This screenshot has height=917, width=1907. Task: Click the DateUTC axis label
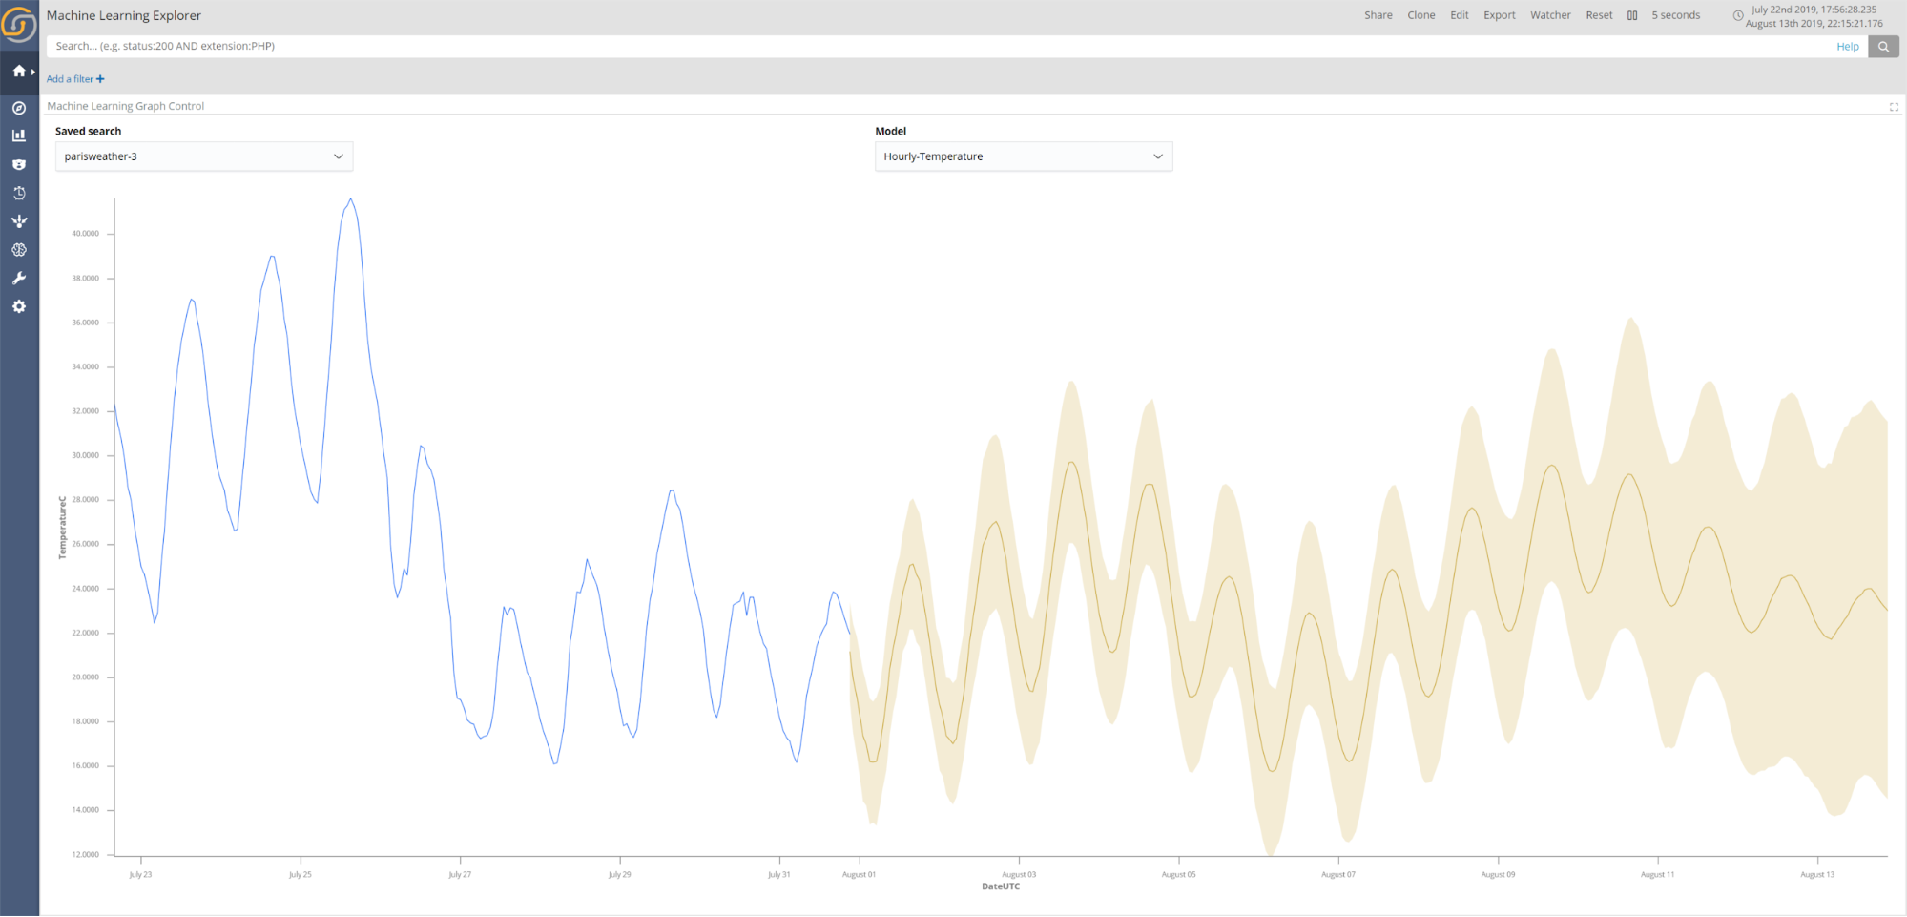coord(1001,886)
